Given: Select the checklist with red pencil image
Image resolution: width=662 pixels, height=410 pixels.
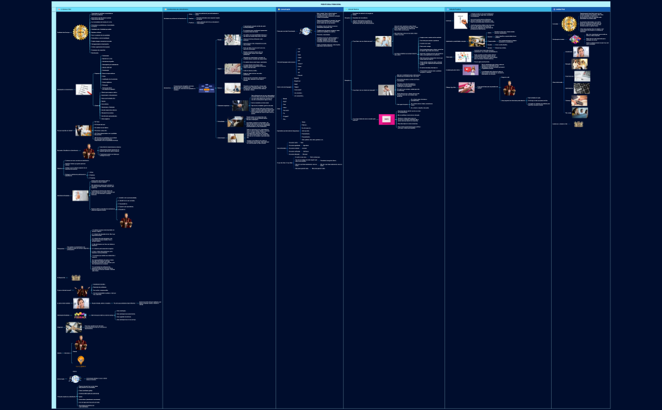Looking at the screenshot, I should [x=83, y=90].
